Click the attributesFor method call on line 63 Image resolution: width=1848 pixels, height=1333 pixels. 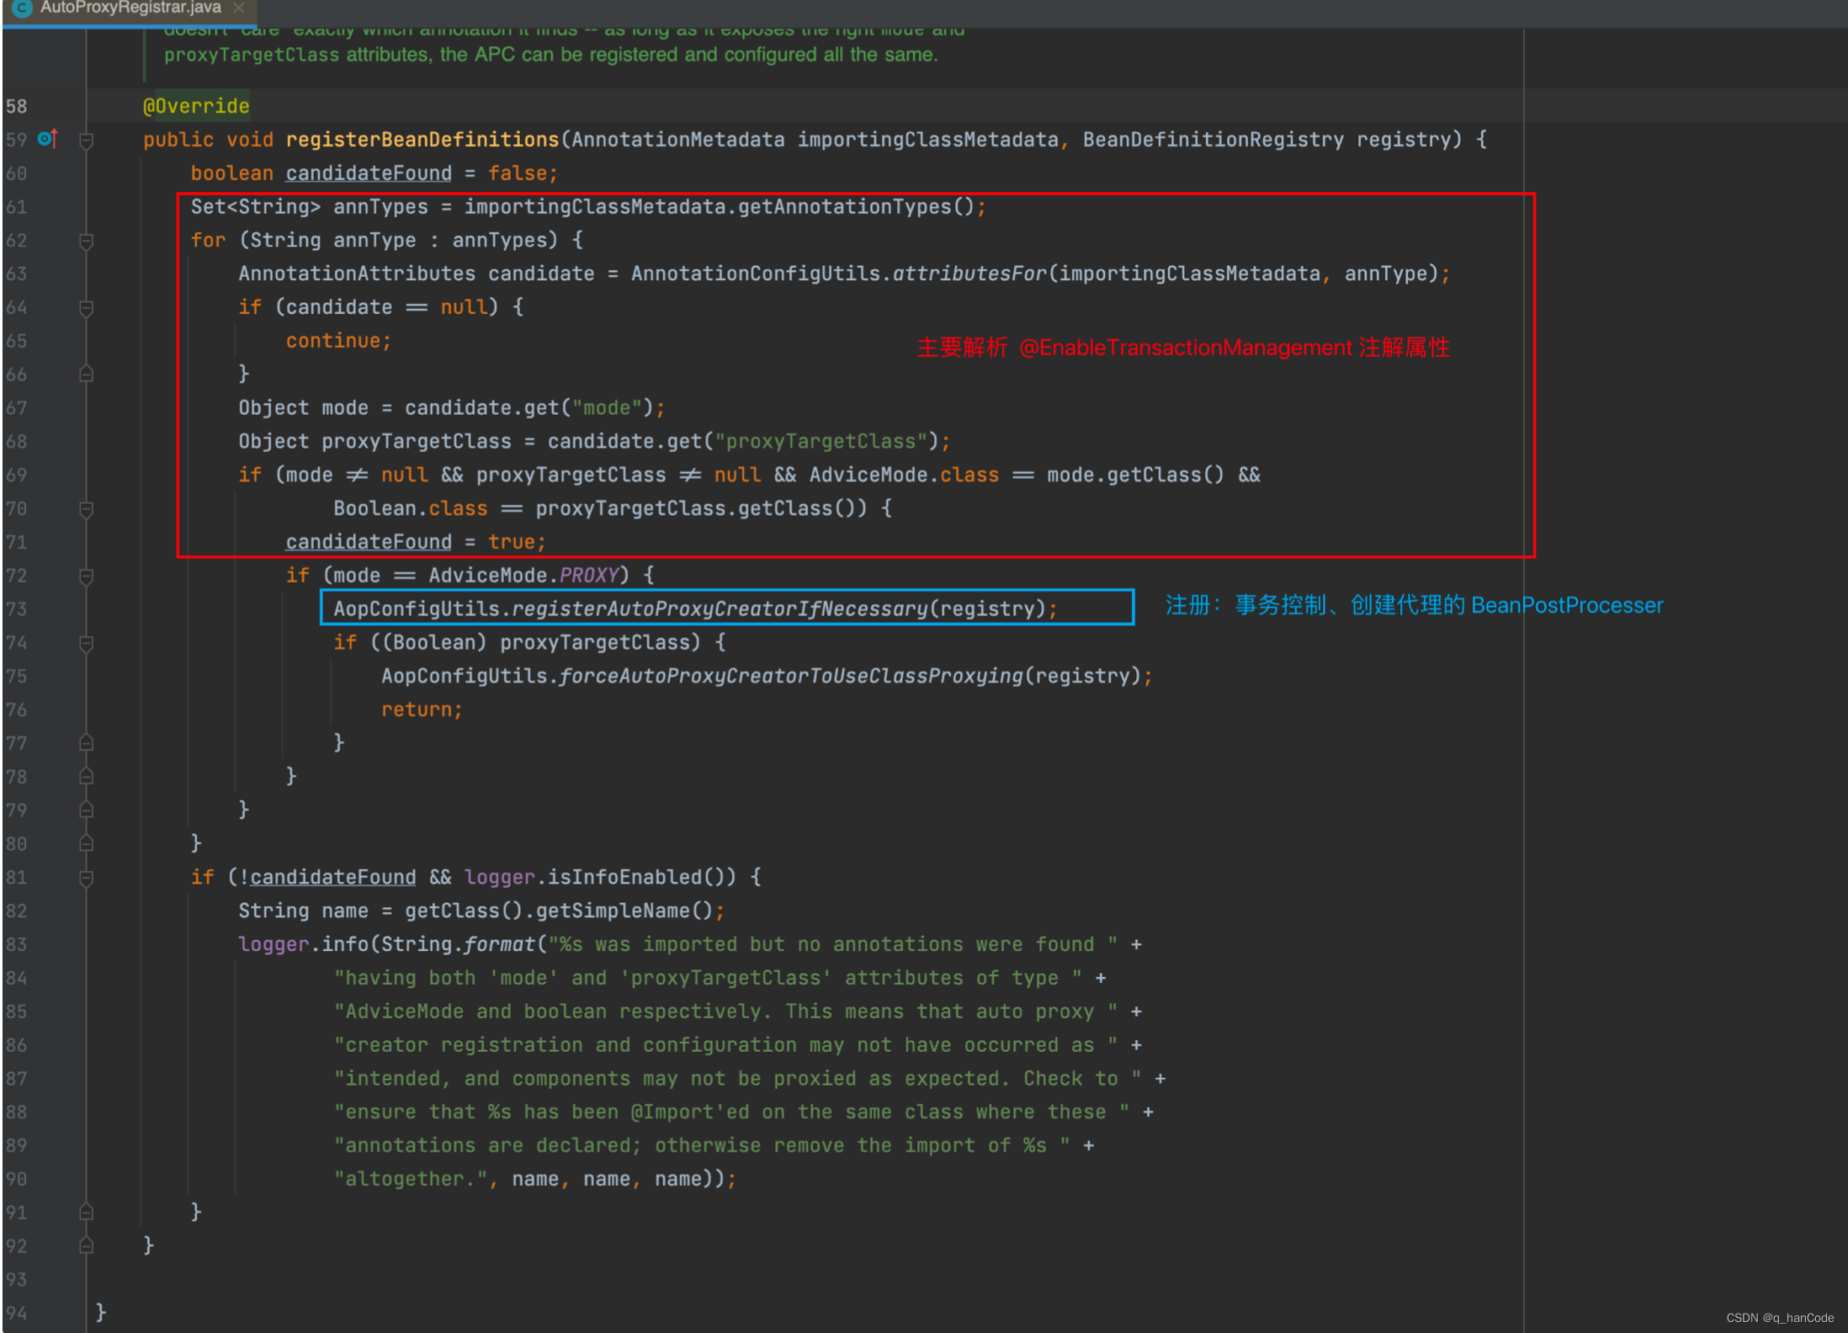tap(969, 274)
